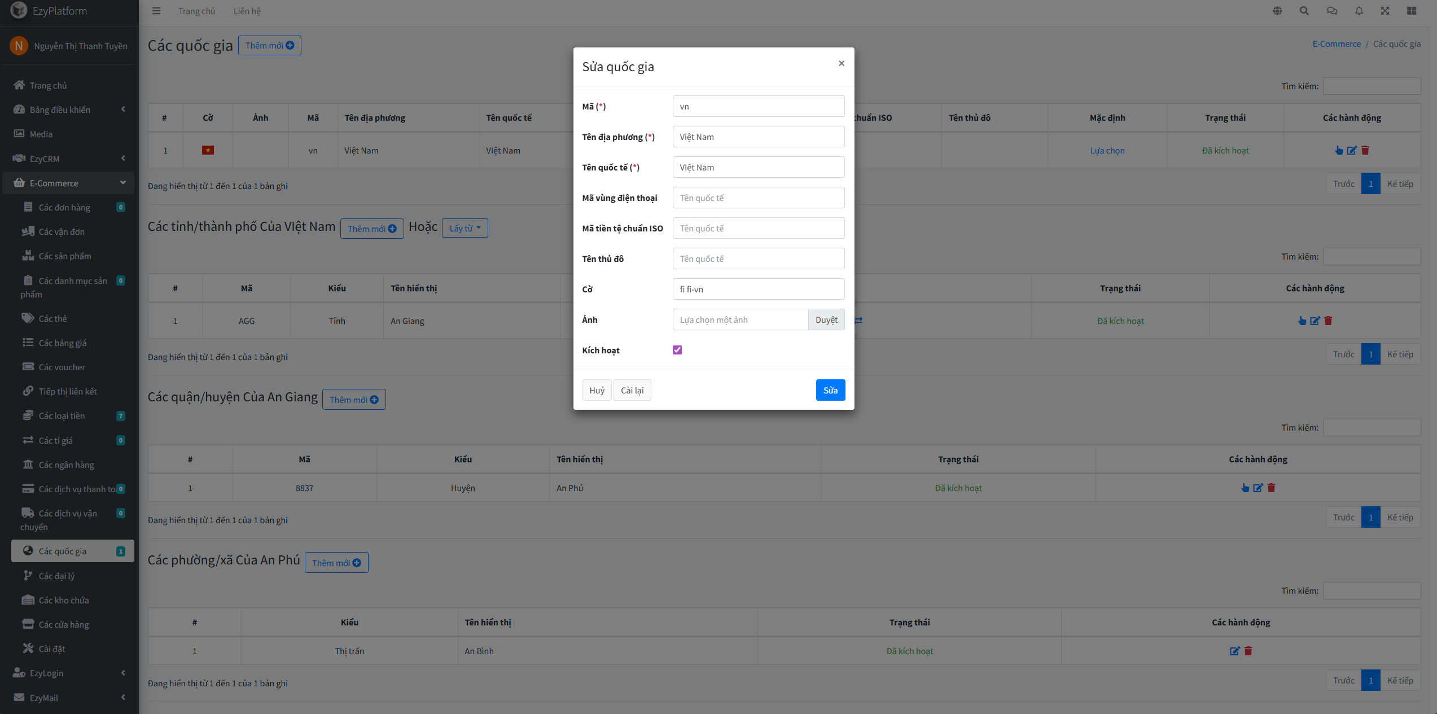Click the red delete icon for An Bình

tap(1248, 651)
